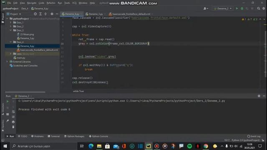Open PyCharm icon in taskbar
The image size is (267, 150).
click(x=149, y=146)
